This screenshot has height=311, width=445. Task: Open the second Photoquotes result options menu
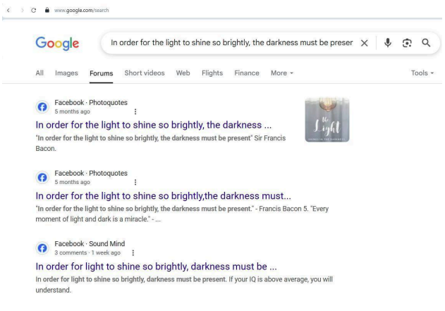point(135,182)
